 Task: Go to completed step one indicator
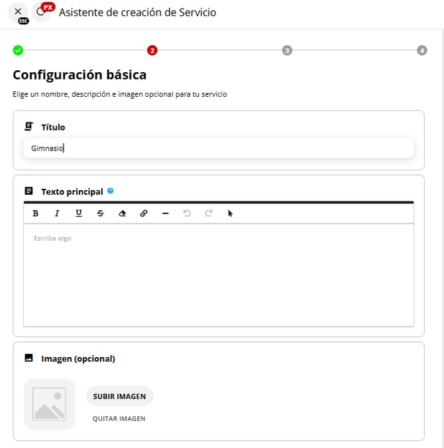coord(18,50)
